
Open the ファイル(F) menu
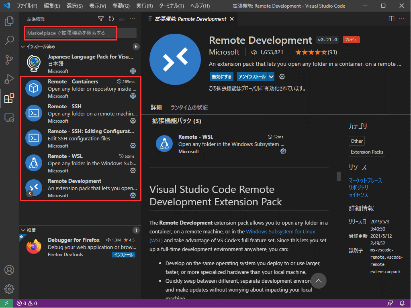pos(27,6)
